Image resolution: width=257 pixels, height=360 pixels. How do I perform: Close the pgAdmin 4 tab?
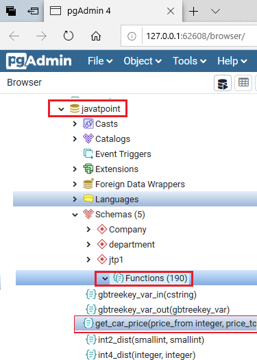171,11
